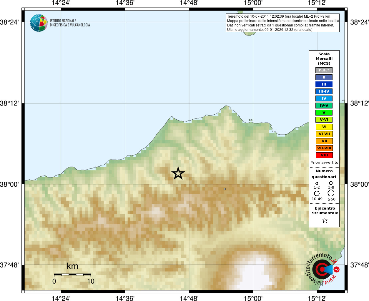Select the intensity II legend swatch

point(324,77)
